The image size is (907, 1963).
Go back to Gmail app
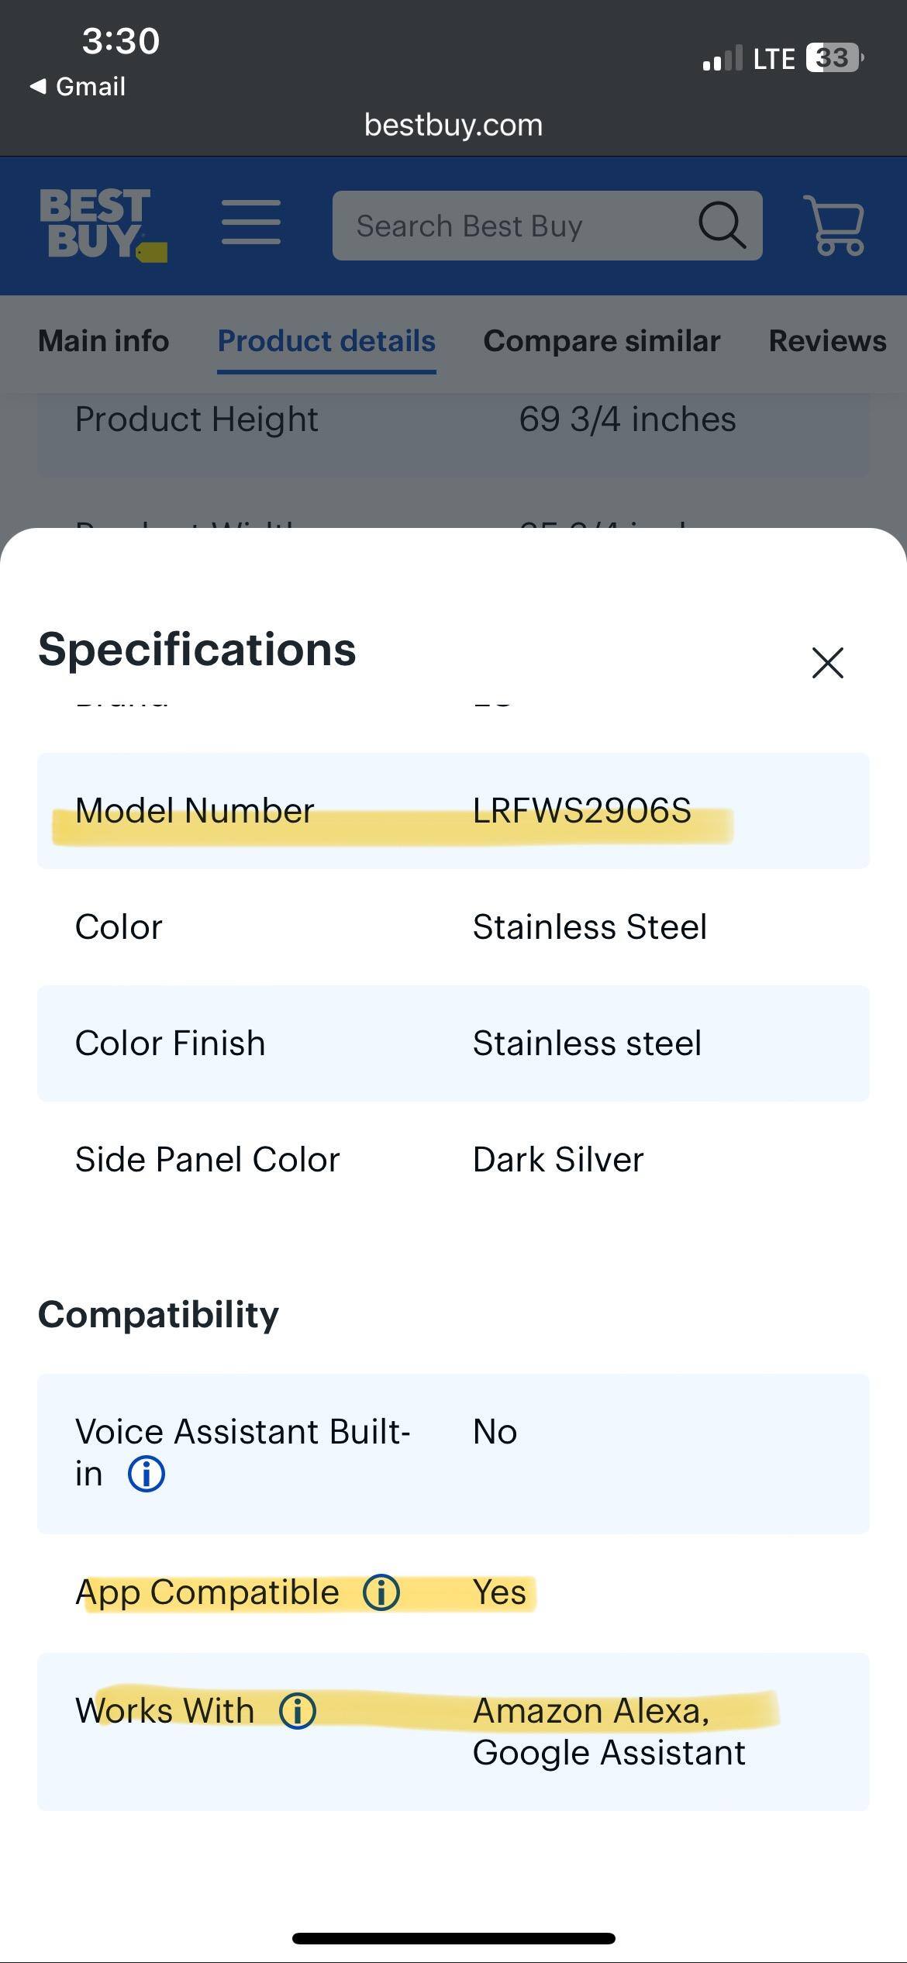pos(78,86)
